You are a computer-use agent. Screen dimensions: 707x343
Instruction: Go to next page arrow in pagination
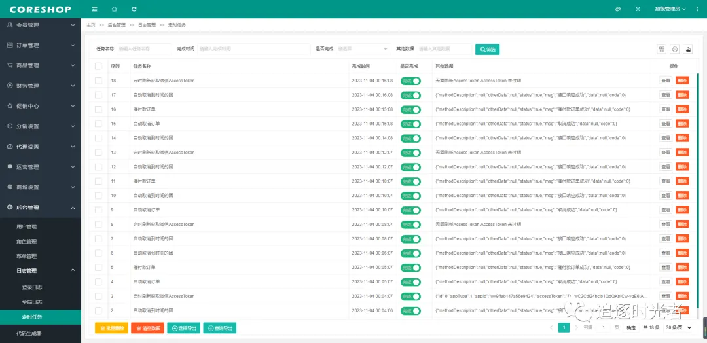576,328
